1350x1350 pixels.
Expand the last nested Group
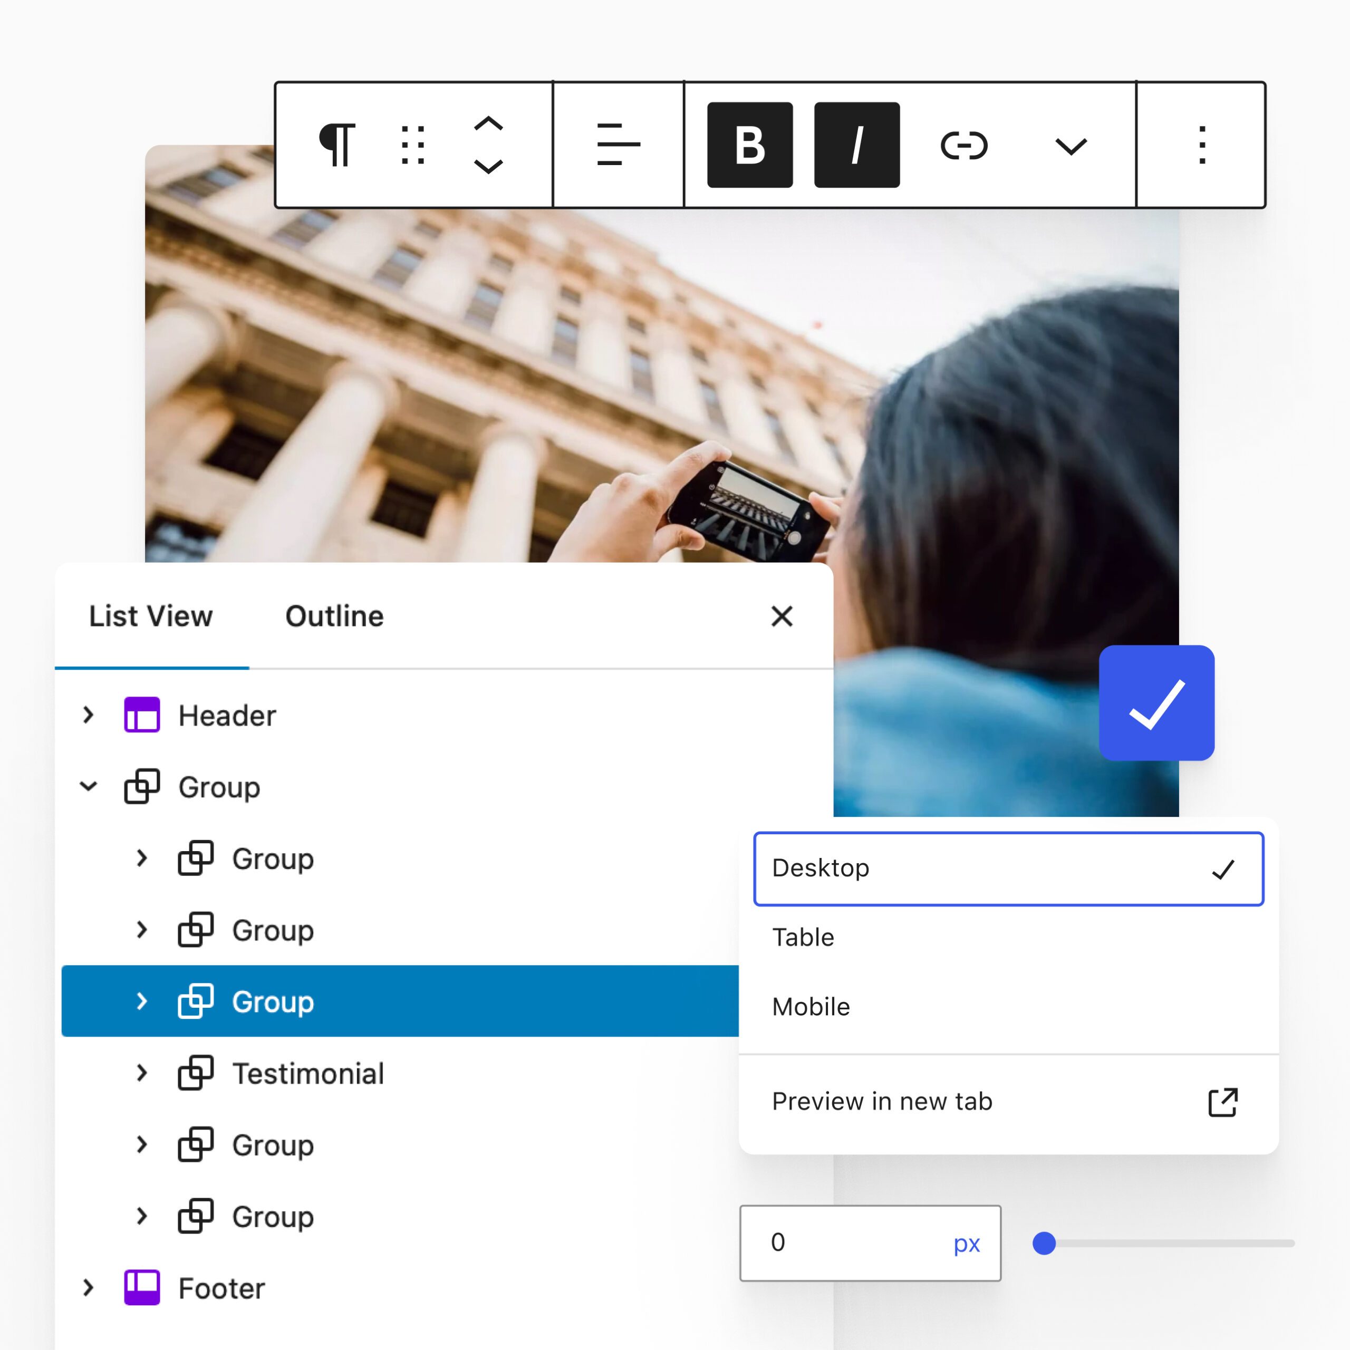(142, 1216)
